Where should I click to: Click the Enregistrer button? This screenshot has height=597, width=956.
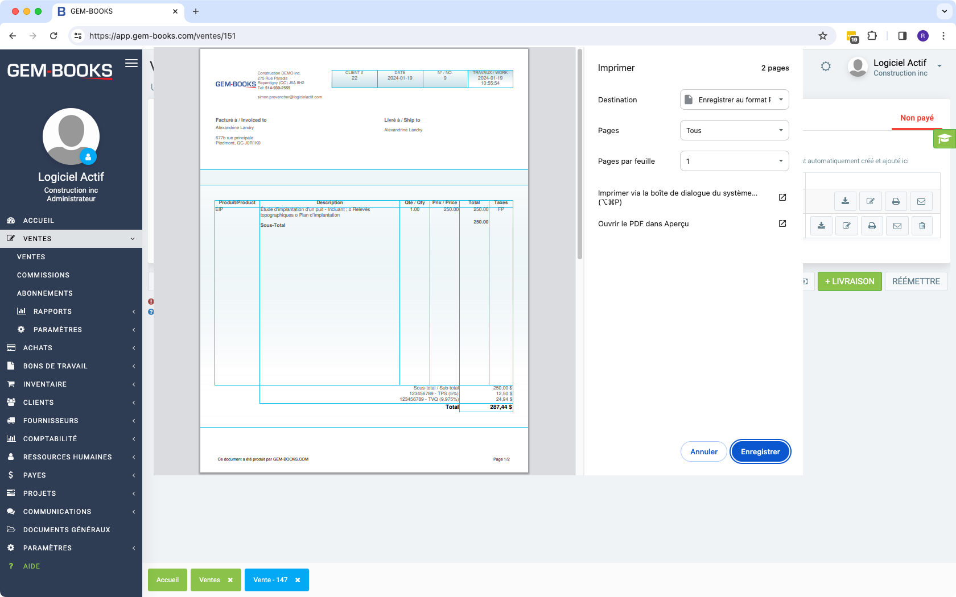760,451
